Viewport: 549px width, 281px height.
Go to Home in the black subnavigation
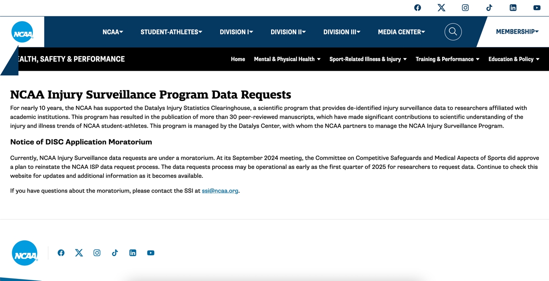point(238,59)
